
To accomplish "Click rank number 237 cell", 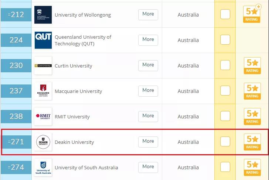I will tap(16, 91).
